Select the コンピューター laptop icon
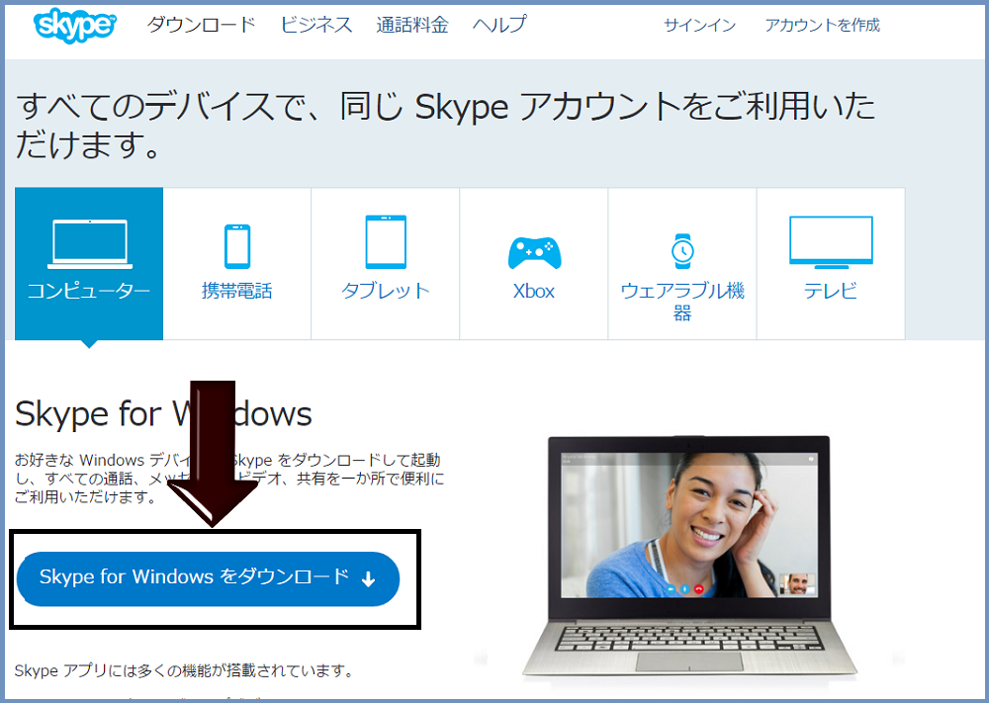 [90, 244]
